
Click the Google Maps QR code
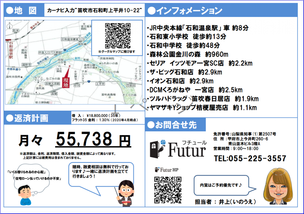point(118,36)
